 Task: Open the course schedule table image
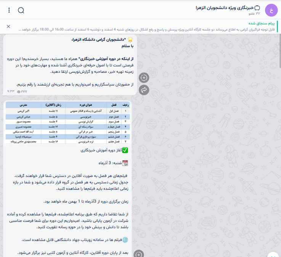pyautogui.click(x=67, y=123)
